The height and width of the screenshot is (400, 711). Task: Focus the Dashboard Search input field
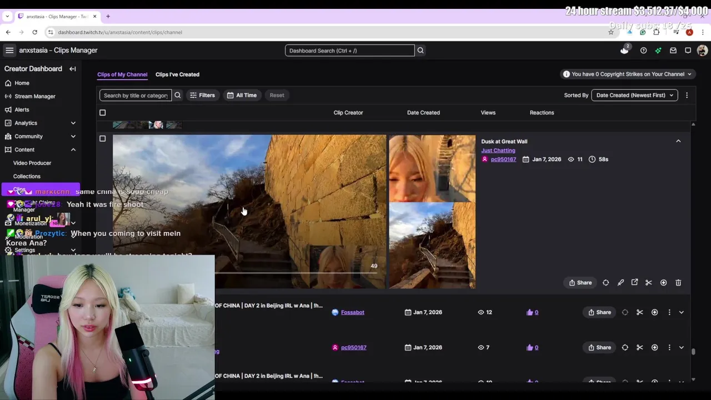[x=350, y=51]
